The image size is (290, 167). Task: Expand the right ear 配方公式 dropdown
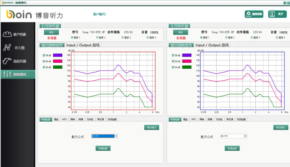[116, 136]
